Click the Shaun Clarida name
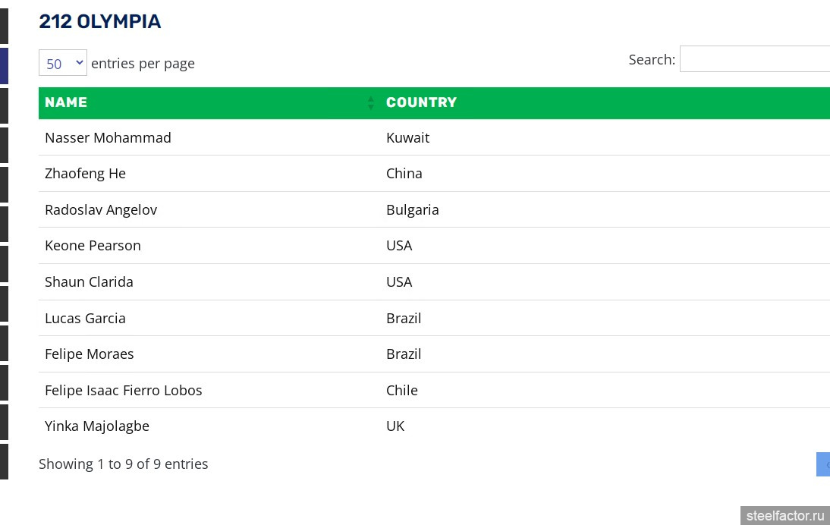This screenshot has width=830, height=525. pyautogui.click(x=89, y=282)
